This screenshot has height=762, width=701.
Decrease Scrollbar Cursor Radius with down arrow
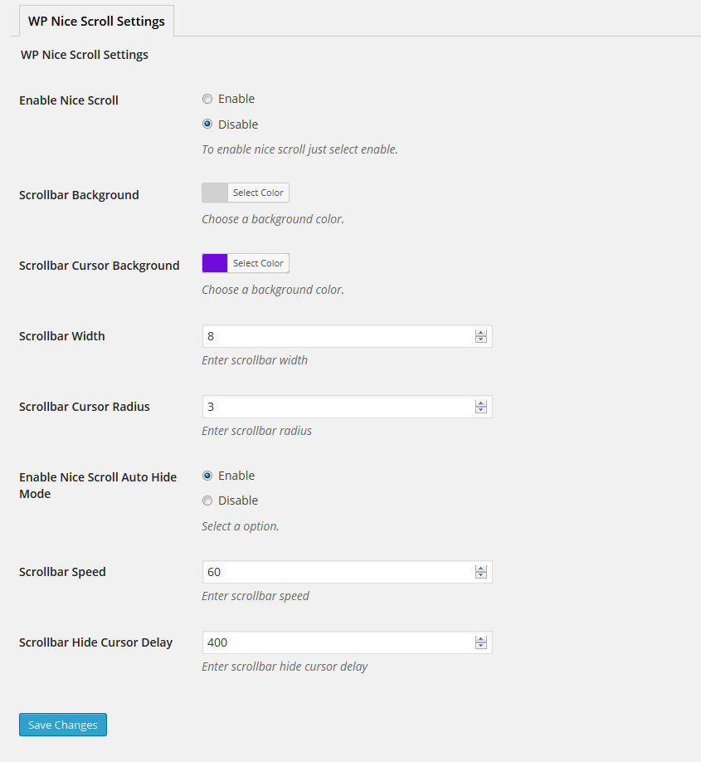coord(481,410)
